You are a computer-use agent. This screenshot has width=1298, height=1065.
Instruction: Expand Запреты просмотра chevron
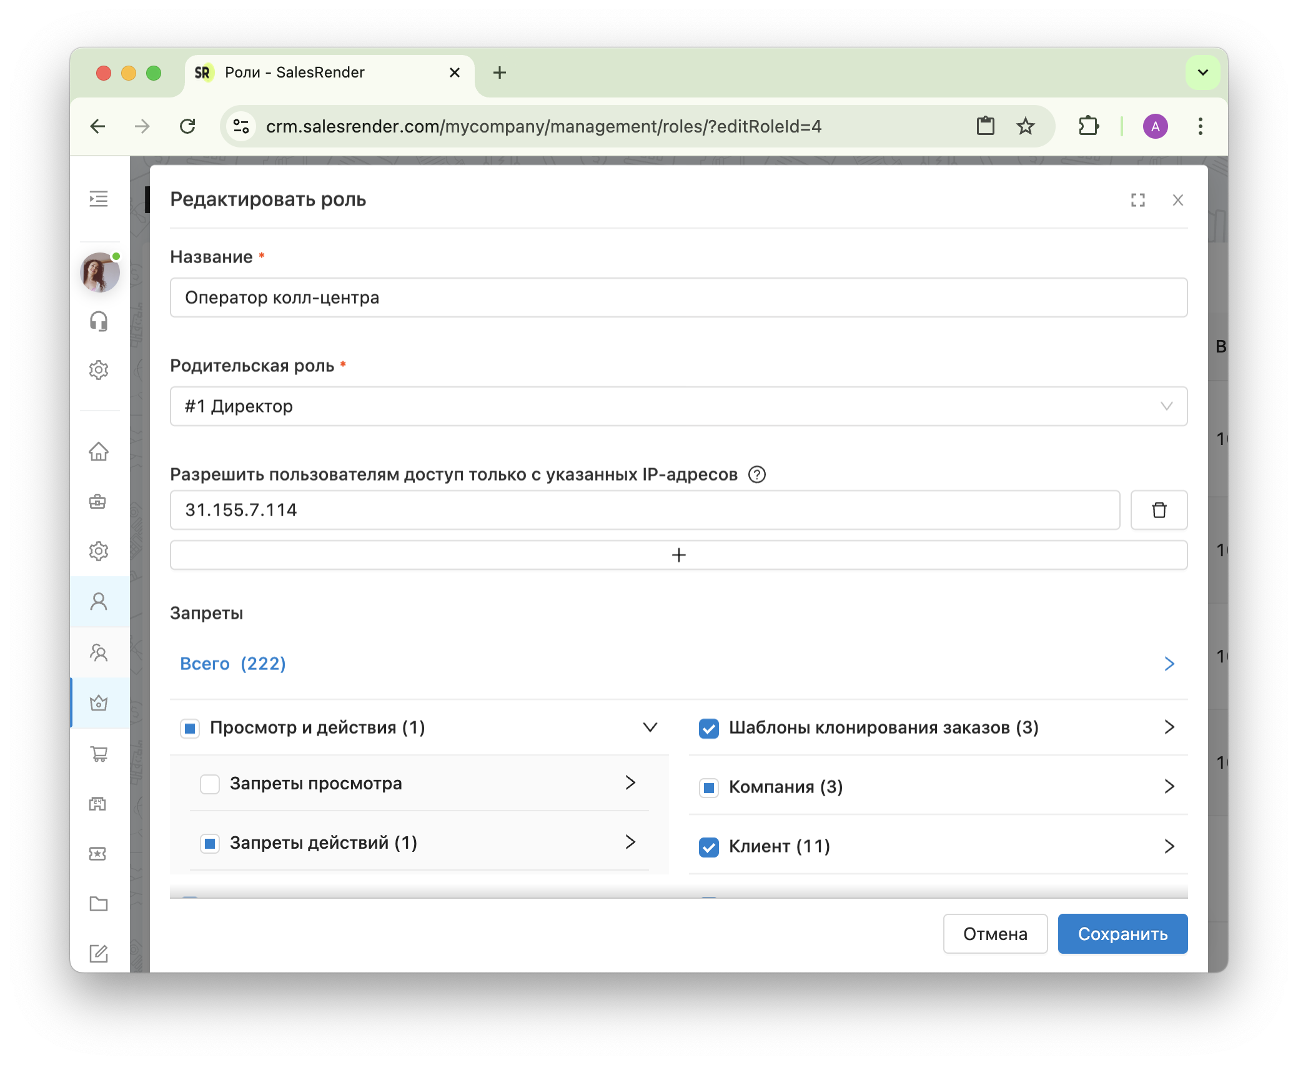[630, 782]
